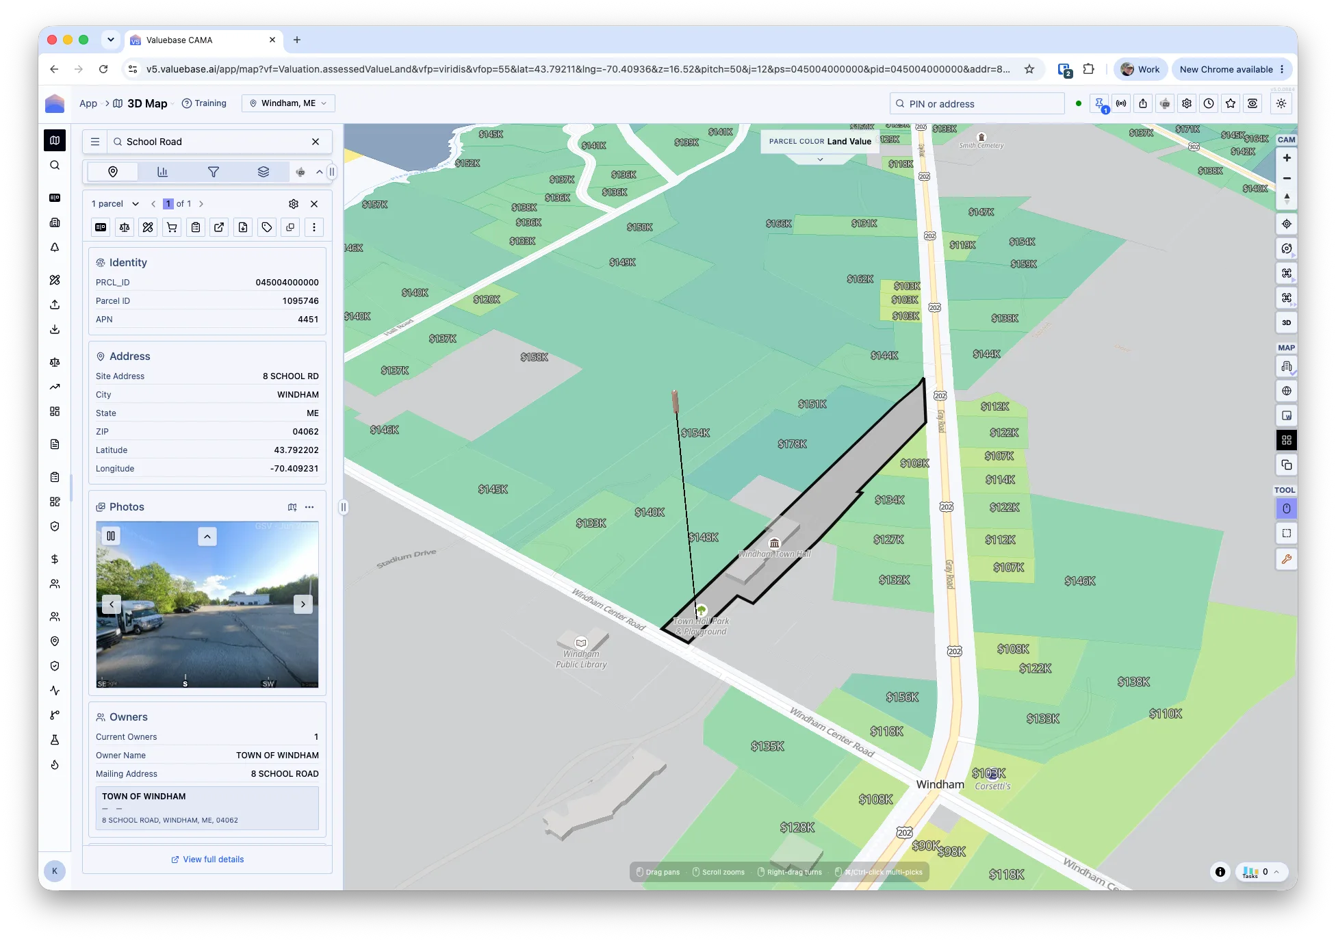1336x941 pixels.
Task: Click the file download icon in parcel toolbar
Action: point(243,227)
